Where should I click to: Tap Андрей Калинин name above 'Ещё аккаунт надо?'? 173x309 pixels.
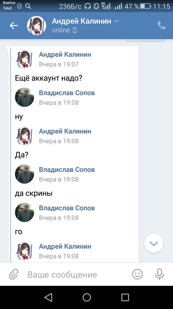pos(65,55)
